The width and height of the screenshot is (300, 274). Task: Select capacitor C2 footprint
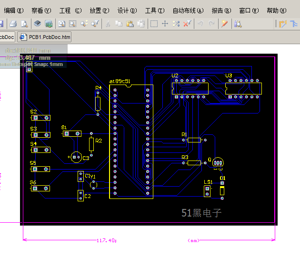(x=80, y=196)
